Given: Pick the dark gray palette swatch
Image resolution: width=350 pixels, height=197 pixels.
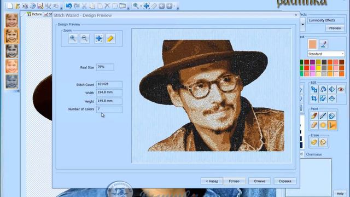Looking at the screenshot, I should [x=324, y=62].
